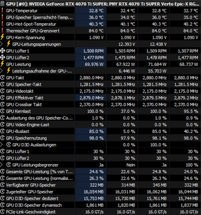Viewport: 201px width, 215px height.
Task: Select the GPU Speichernutzung label
Action: (26, 138)
